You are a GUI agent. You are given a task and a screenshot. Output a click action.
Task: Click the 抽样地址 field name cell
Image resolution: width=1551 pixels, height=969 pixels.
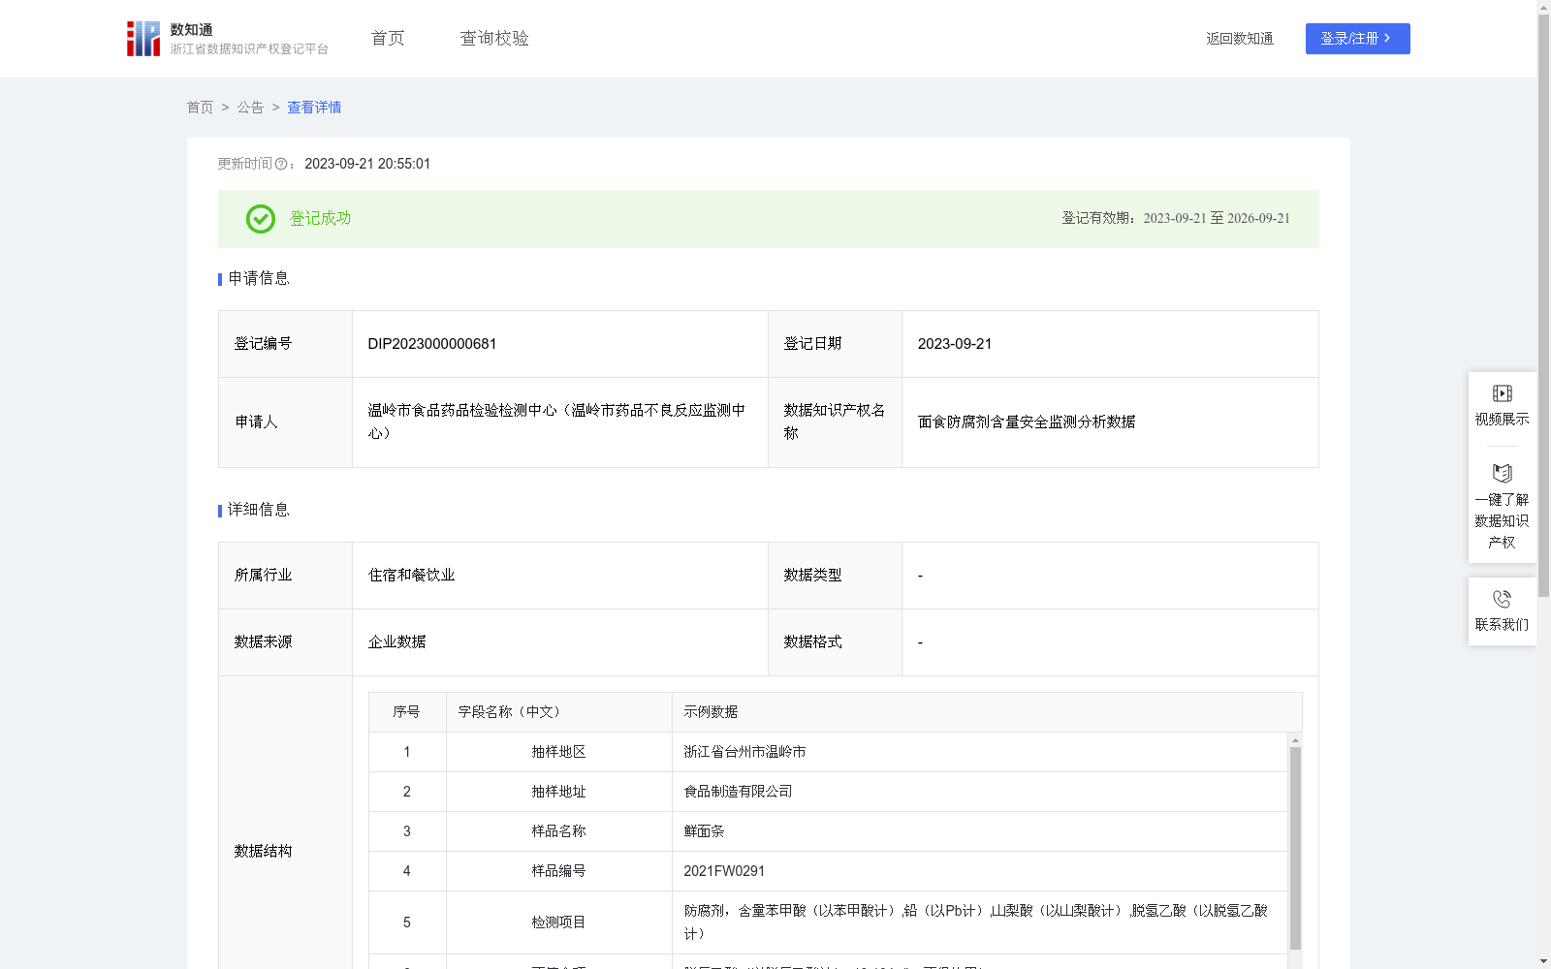[558, 792]
